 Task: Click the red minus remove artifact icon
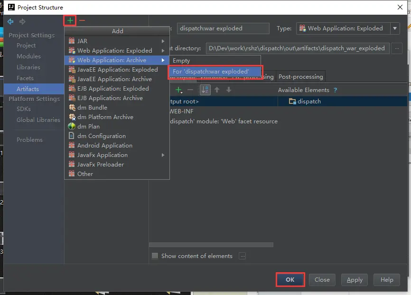point(82,20)
